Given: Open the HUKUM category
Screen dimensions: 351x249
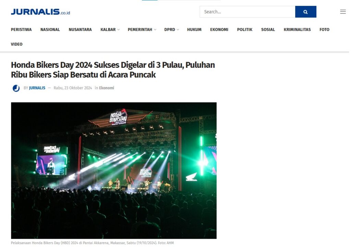Looking at the screenshot, I should (194, 29).
